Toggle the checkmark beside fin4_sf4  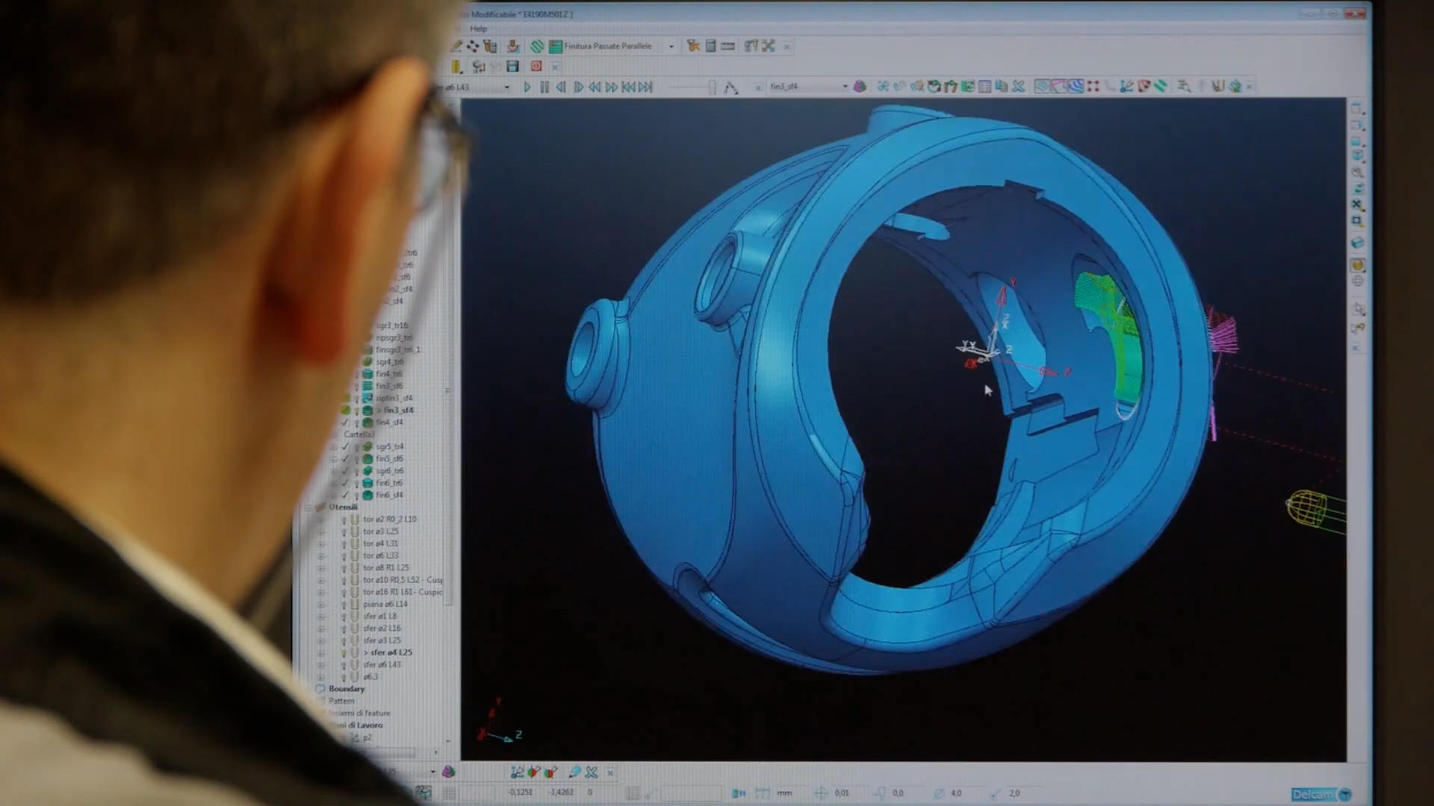pyautogui.click(x=345, y=422)
